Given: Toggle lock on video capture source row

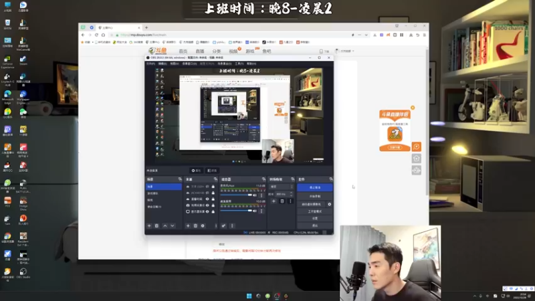Looking at the screenshot, I should 213,205.
